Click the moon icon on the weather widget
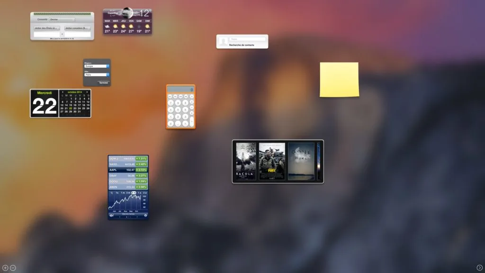The image size is (485, 273). 127,13
